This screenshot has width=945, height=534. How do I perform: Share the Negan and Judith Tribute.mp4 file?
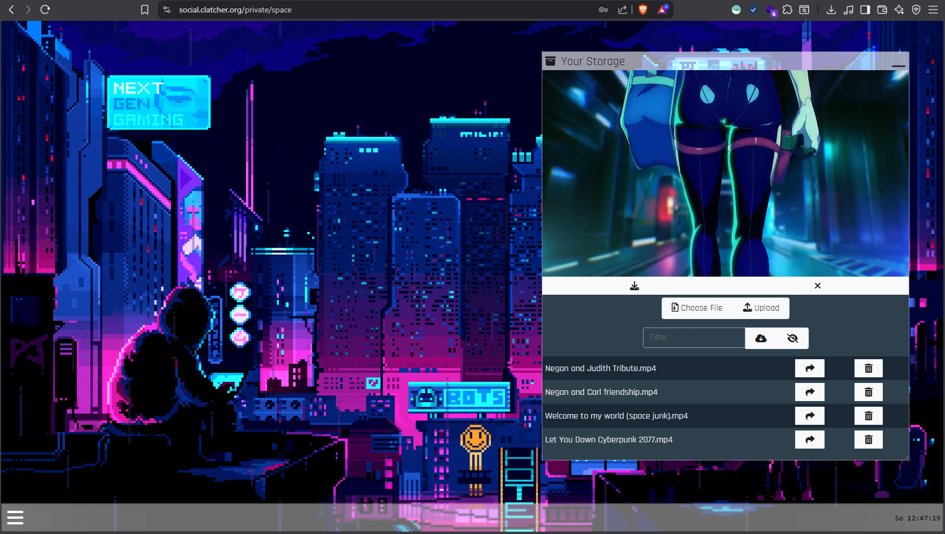(809, 368)
